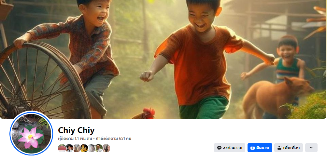The image size is (327, 161).
Task: Click the add-person icon in เพิ่มเพื่อน button
Action: [x=279, y=148]
